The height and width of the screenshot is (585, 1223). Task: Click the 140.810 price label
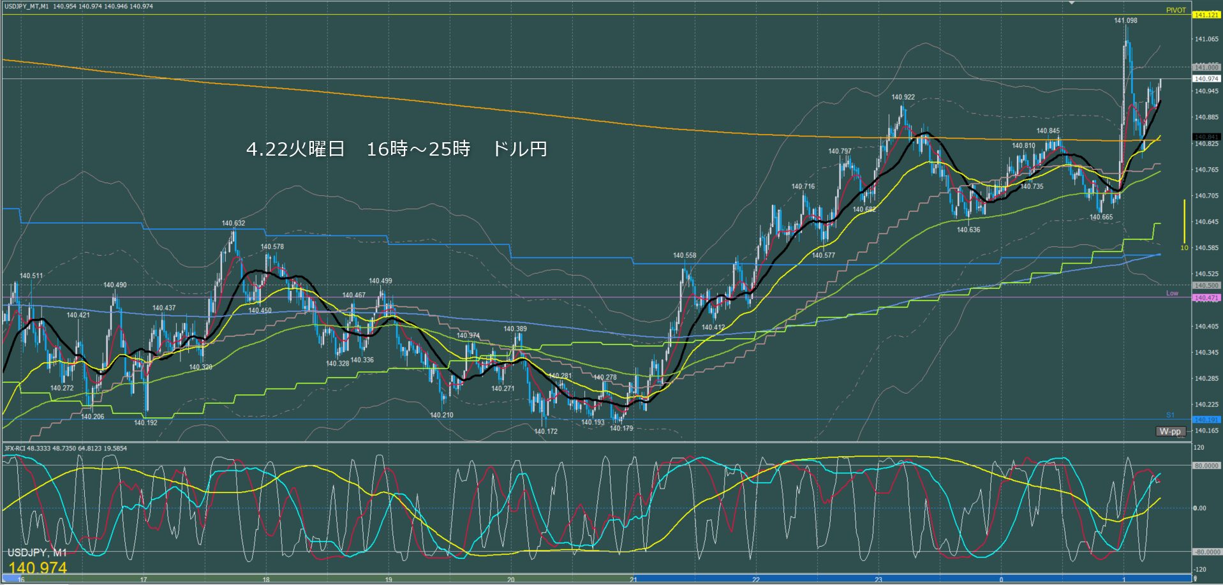pyautogui.click(x=1023, y=145)
